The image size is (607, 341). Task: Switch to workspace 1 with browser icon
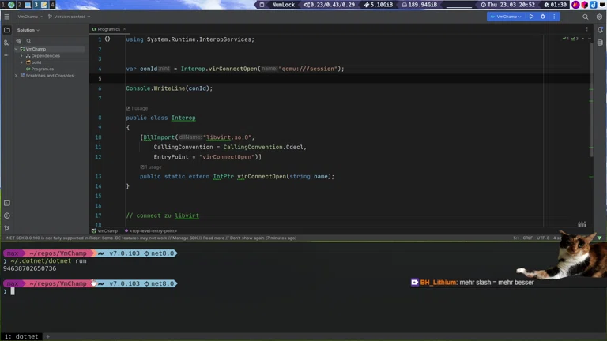click(7, 5)
